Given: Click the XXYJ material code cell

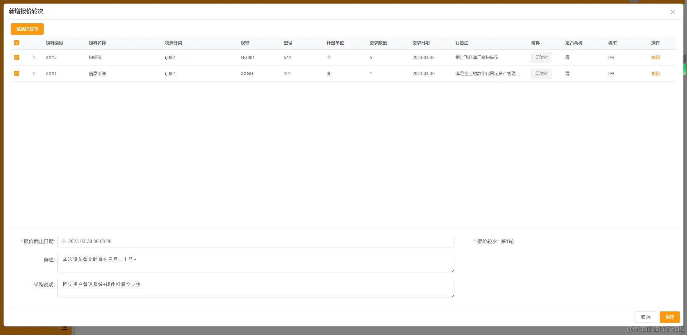Looking at the screenshot, I should [51, 58].
